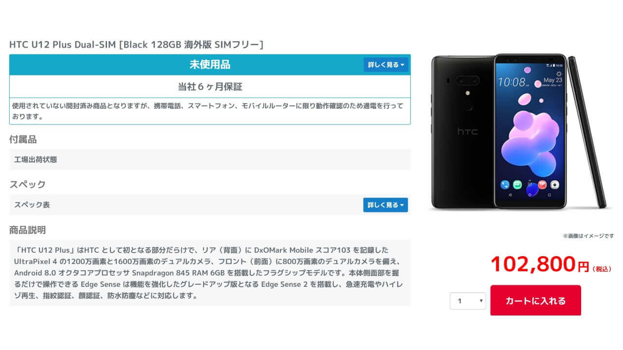Click the HTC logo on phone back

467,132
